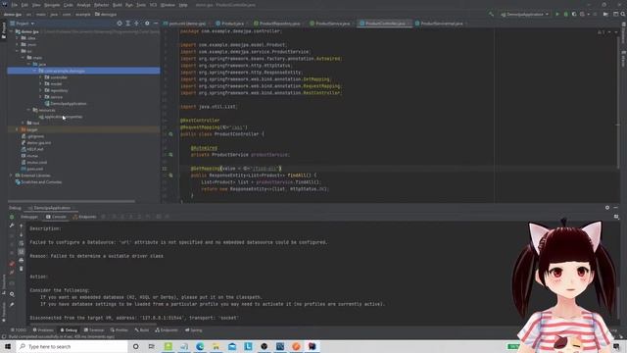Switch to the ProductServiceImpl.java editor tab
This screenshot has height=353, width=627.
[x=439, y=24]
